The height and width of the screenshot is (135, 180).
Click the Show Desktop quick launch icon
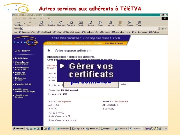[28, 128]
